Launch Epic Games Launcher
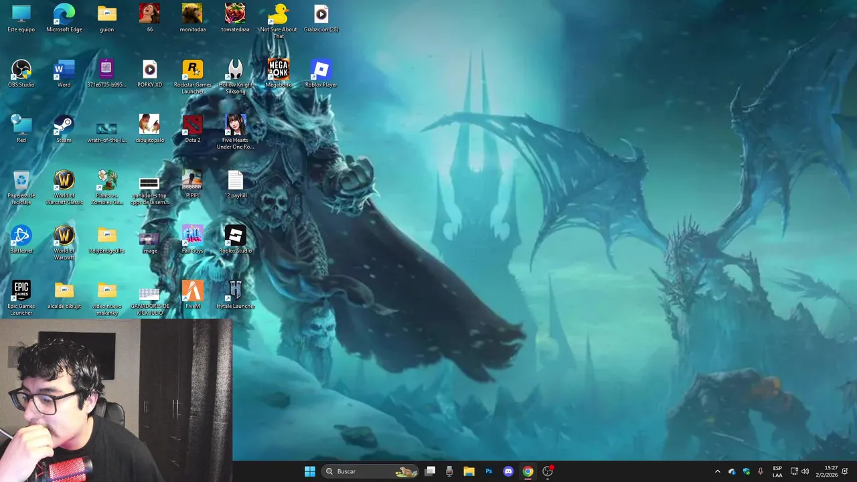Viewport: 857px width, 482px height. pos(21,298)
